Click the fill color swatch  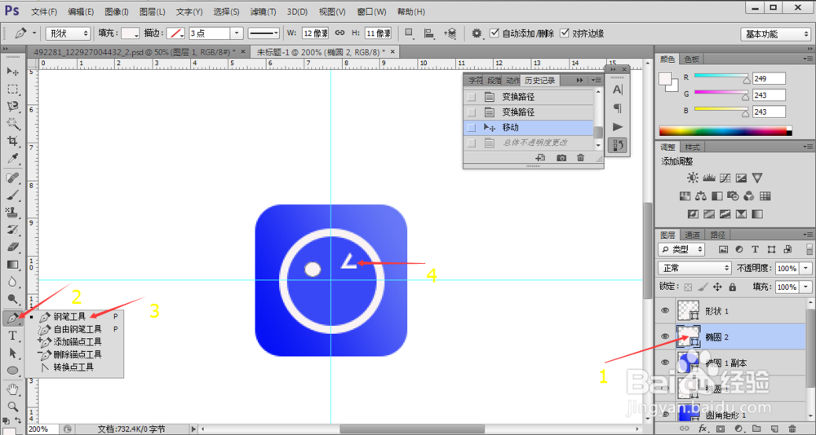(129, 33)
